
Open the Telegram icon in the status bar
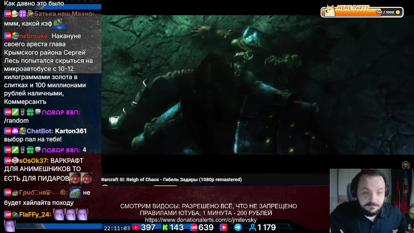click(x=238, y=227)
